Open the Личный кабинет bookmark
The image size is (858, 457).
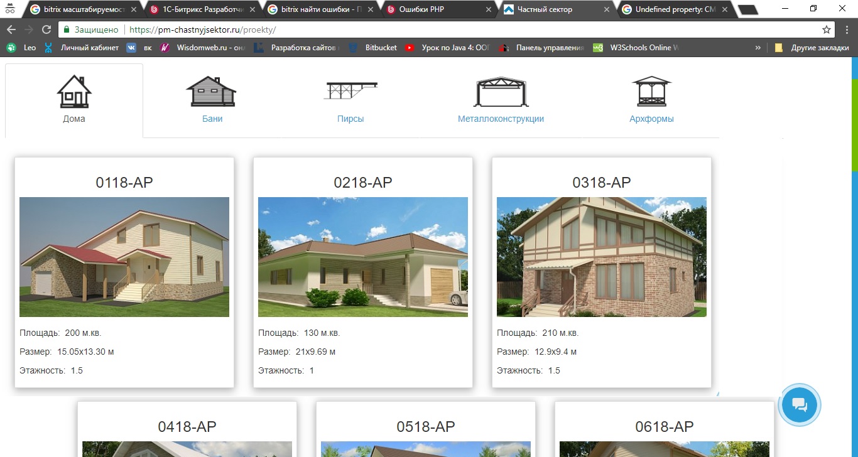coord(82,48)
